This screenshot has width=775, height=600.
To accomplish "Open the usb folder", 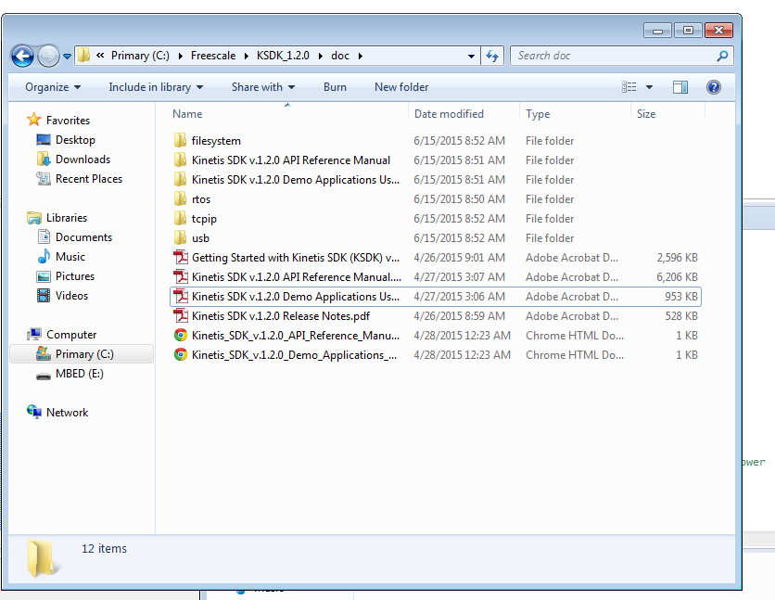I will pyautogui.click(x=200, y=238).
